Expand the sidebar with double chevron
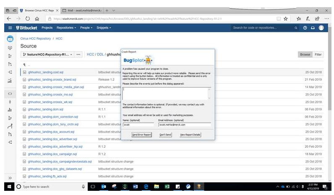Image resolution: width=334 pixels, height=195 pixels. click(x=10, y=178)
